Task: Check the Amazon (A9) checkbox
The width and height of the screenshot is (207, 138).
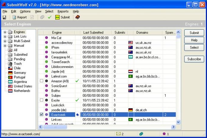Action: coord(41,81)
